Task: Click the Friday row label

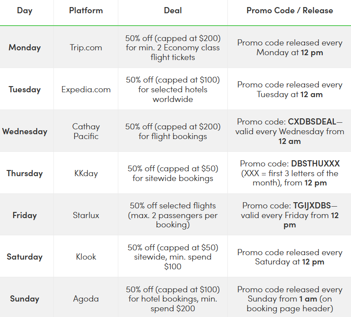Action: tap(25, 215)
